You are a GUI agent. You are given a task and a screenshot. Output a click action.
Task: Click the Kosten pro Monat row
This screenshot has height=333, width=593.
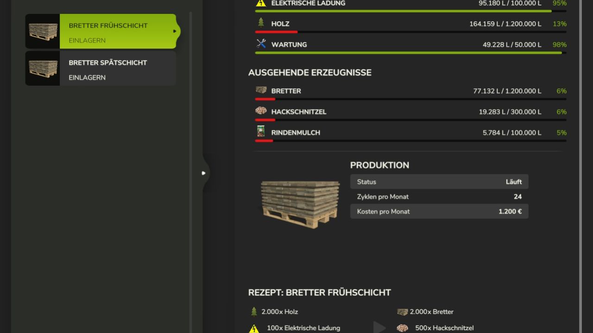(x=439, y=211)
